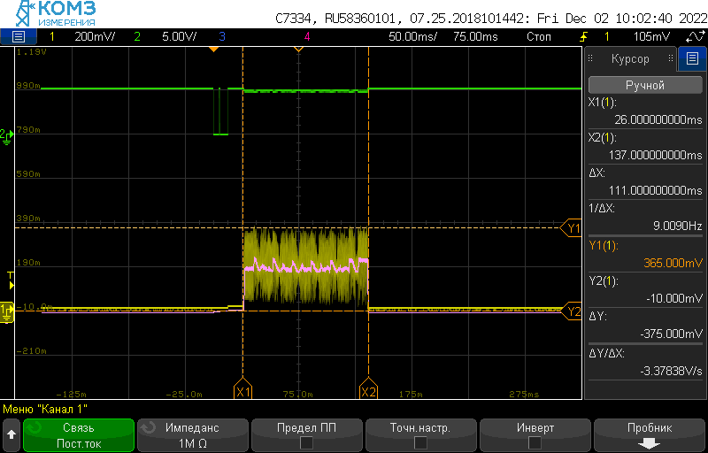The image size is (708, 453).
Task: Click the 5.00V/ channel 2 scale
Action: click(180, 37)
